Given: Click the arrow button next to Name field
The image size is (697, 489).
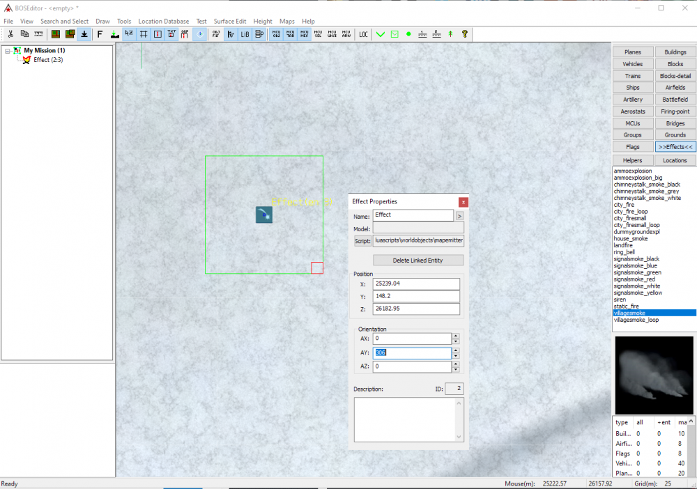Looking at the screenshot, I should tap(459, 216).
